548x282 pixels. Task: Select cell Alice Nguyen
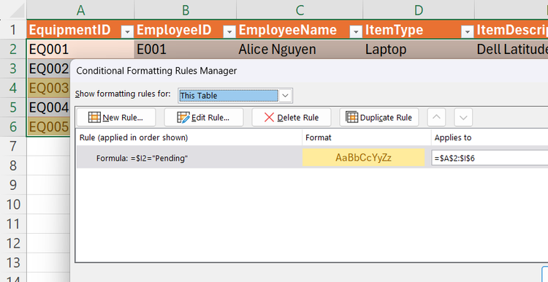click(x=300, y=49)
